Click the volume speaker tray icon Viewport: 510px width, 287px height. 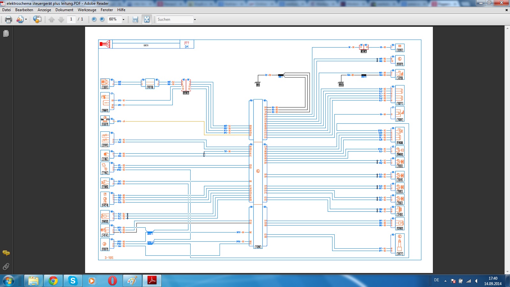coord(476,281)
